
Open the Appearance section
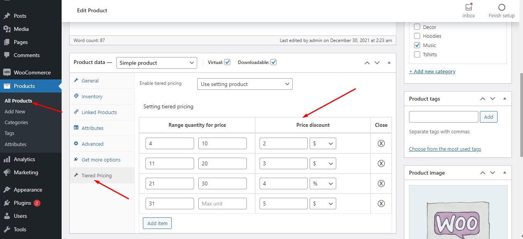click(x=7, y=189)
